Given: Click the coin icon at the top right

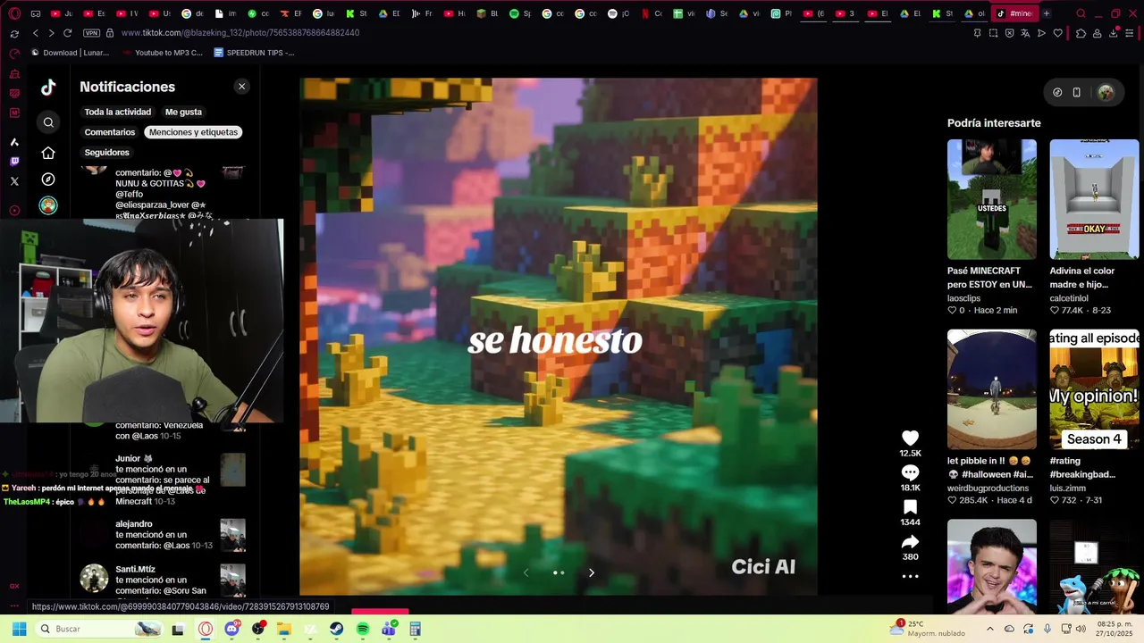Looking at the screenshot, I should pyautogui.click(x=1057, y=92).
